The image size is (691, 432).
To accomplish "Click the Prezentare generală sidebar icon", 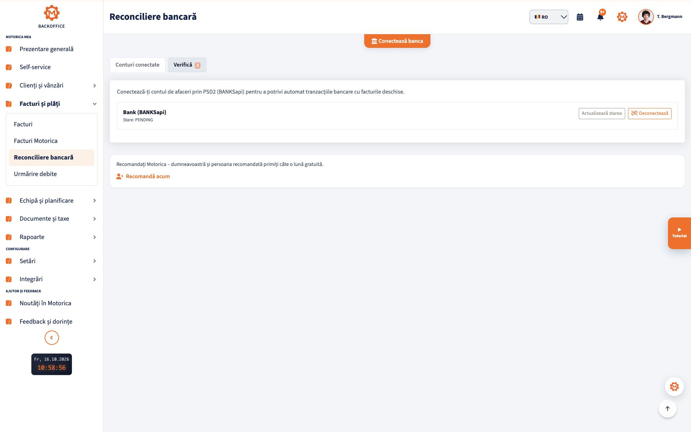I will tap(9, 49).
